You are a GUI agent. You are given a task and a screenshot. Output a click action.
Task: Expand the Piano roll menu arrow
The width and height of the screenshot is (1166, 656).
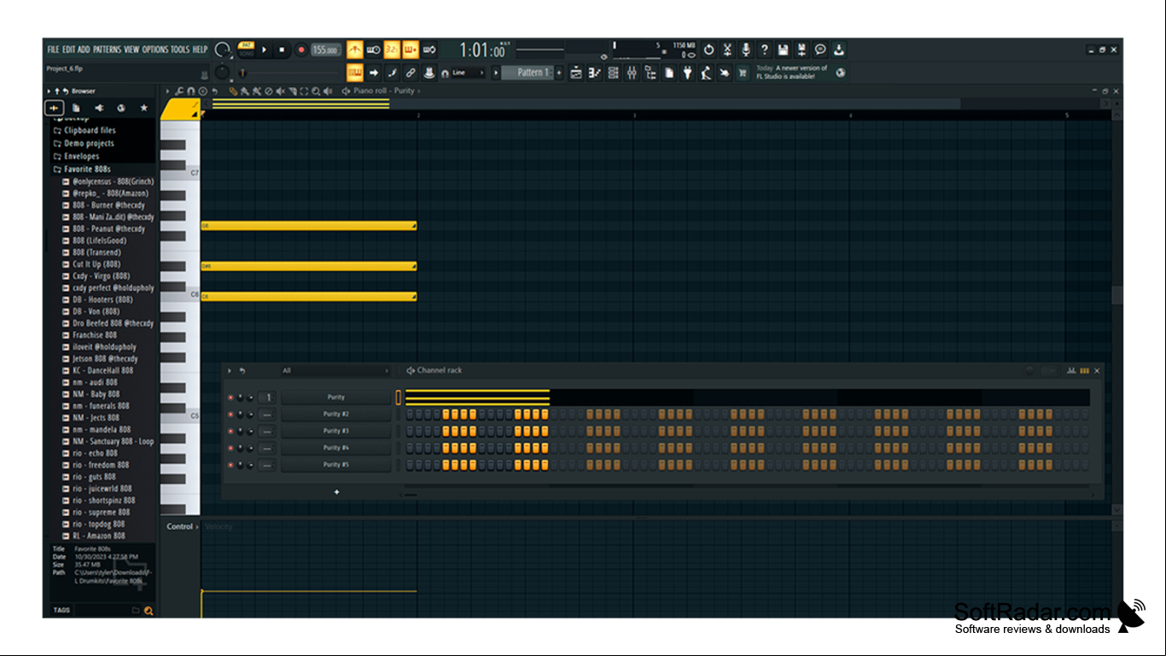click(x=168, y=91)
